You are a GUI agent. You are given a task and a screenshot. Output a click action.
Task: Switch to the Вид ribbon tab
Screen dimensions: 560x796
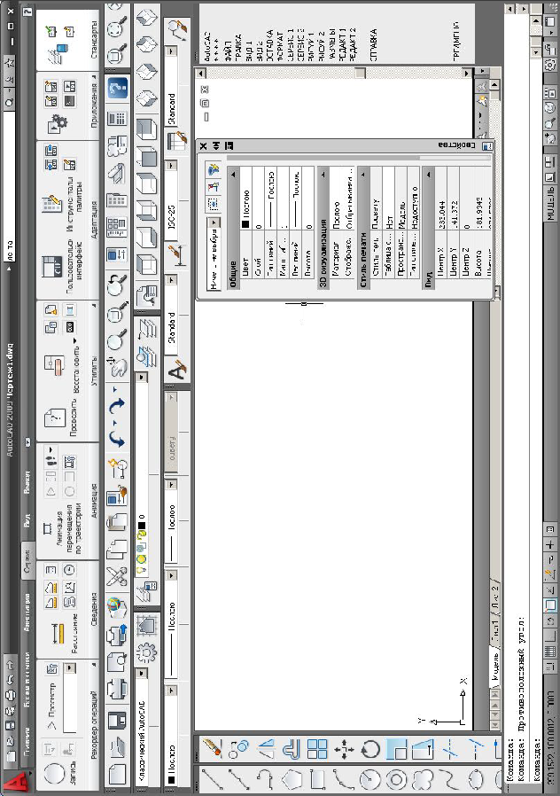27,519
